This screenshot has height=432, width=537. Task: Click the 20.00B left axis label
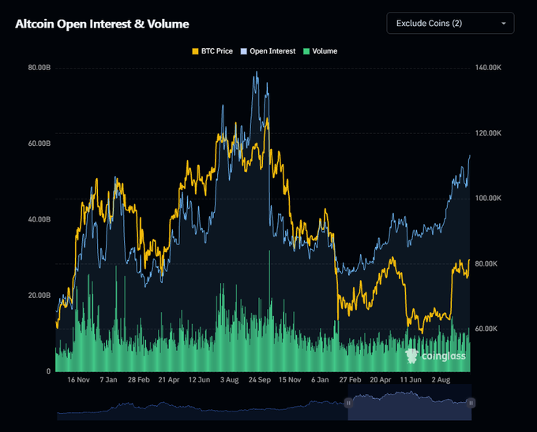pos(39,296)
